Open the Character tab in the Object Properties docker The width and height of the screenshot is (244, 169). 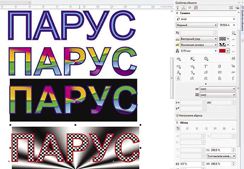pos(184,7)
